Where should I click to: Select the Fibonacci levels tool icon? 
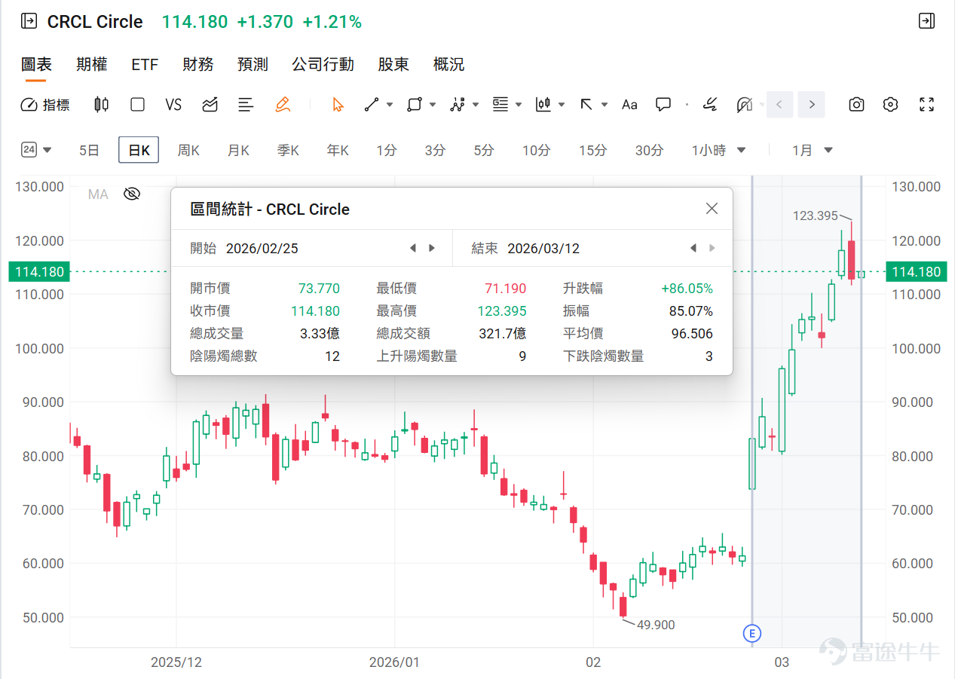click(500, 105)
